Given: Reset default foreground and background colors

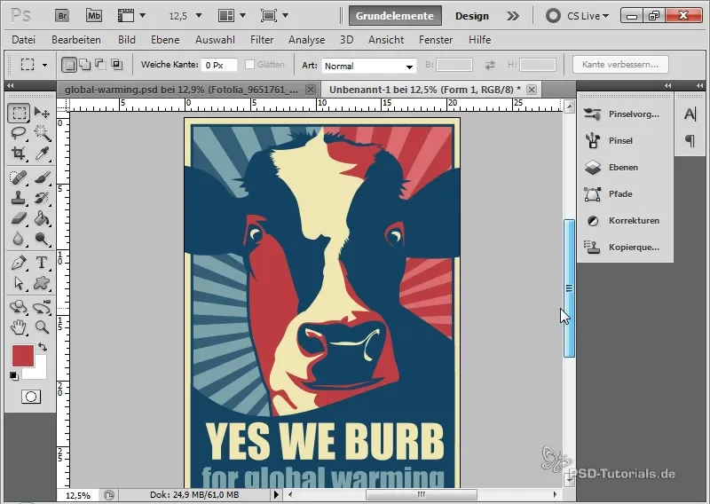Looking at the screenshot, I should pos(14,376).
